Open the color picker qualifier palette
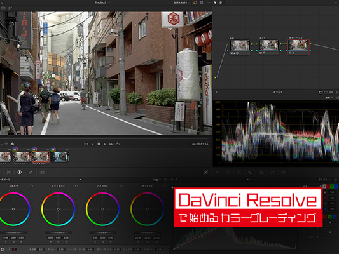 (x=217, y=172)
